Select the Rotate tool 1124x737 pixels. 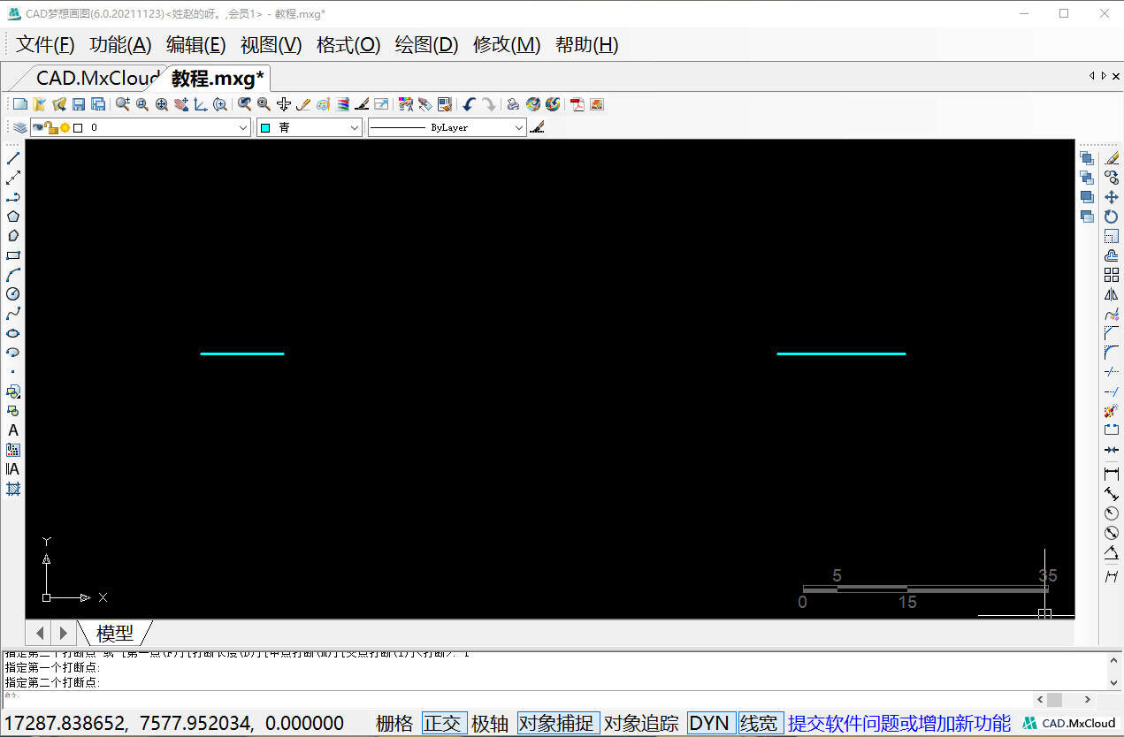[x=1112, y=217]
